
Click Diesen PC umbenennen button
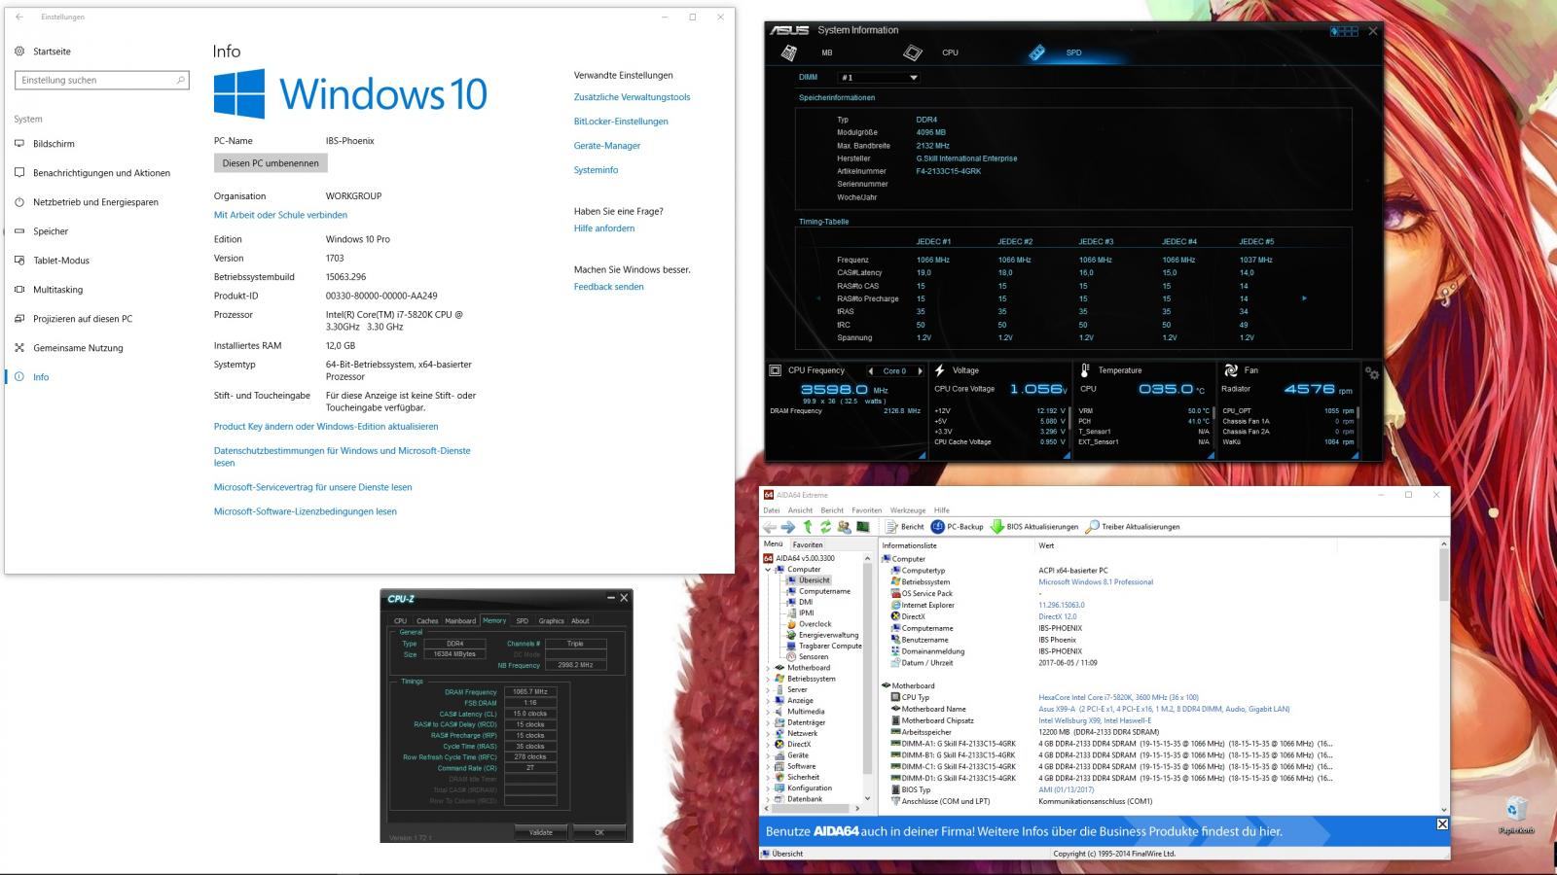coord(271,163)
